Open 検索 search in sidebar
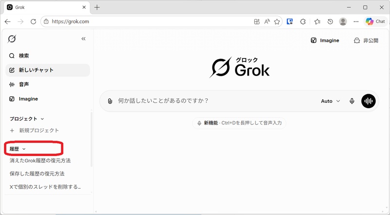This screenshot has width=390, height=215. click(x=47, y=56)
